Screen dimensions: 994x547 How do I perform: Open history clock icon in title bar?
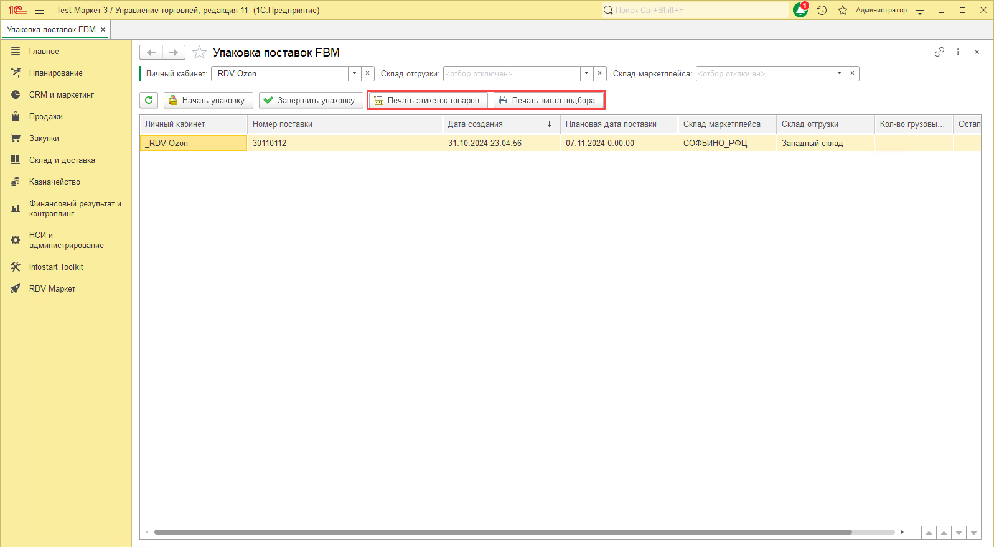tap(822, 11)
